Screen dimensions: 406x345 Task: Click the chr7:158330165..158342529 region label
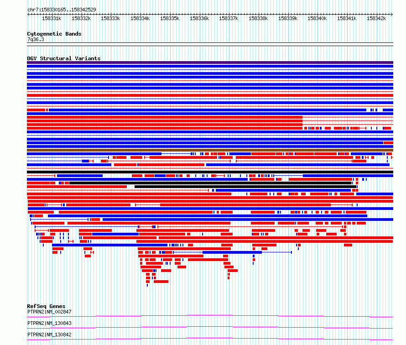pyautogui.click(x=62, y=10)
